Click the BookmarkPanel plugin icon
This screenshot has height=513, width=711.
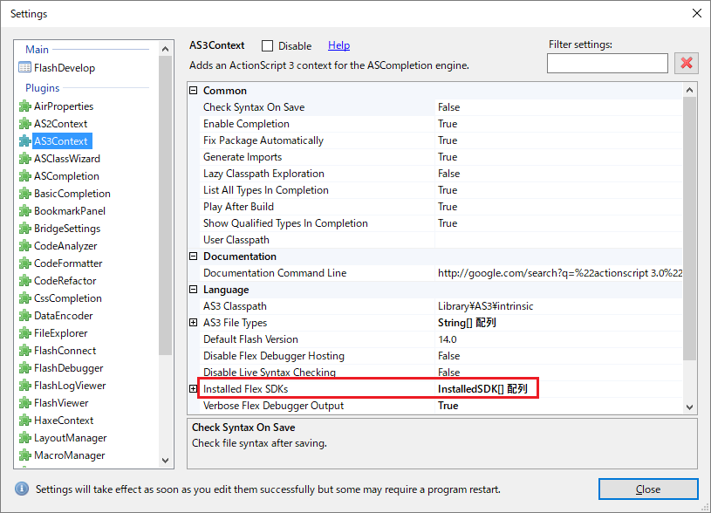25,211
